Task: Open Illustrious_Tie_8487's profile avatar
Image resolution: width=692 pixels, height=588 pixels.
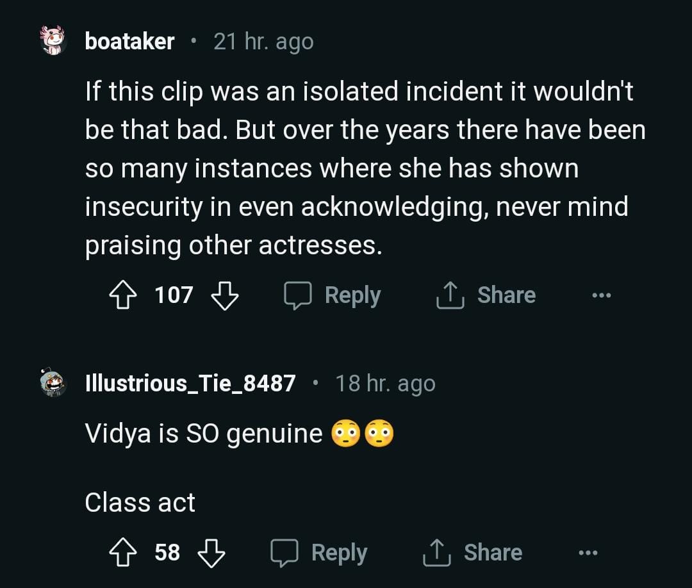Action: click(x=53, y=383)
